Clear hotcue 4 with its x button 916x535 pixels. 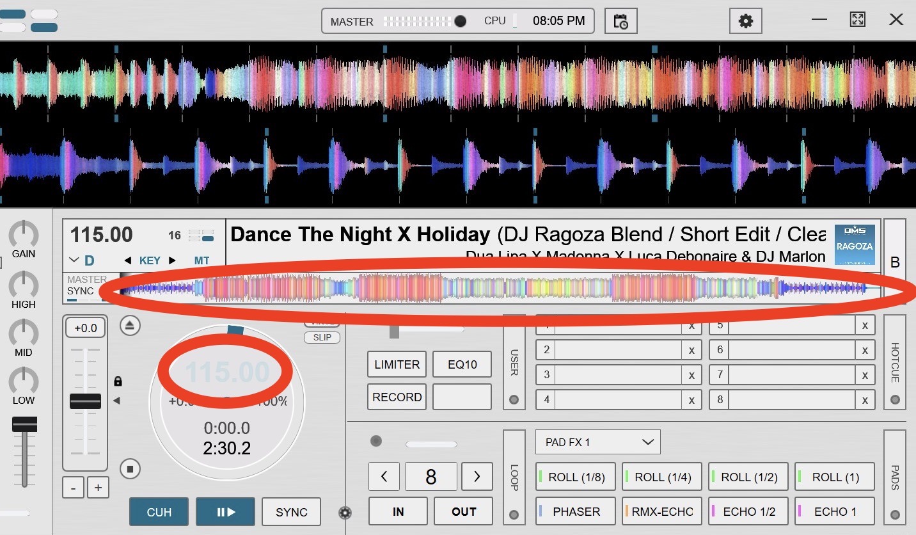(x=691, y=400)
